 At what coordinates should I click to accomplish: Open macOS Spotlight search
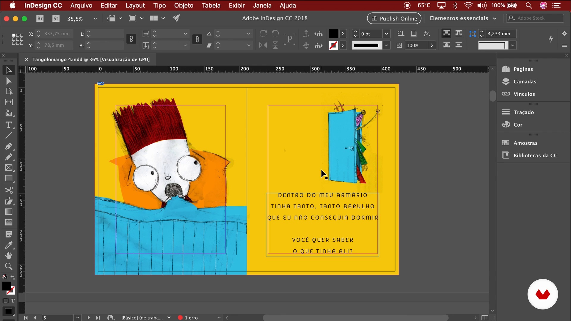528,5
